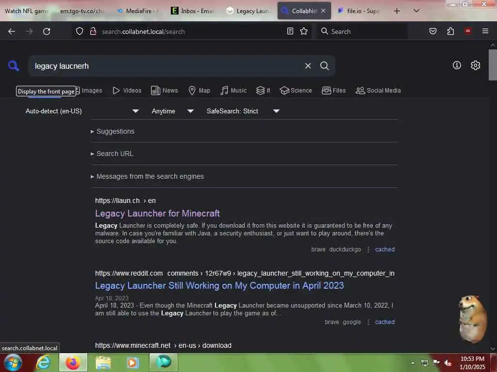Open the Windows Start button

tap(13, 362)
